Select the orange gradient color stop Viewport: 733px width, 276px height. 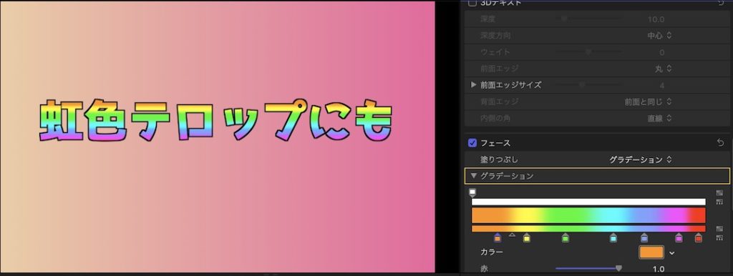497,237
